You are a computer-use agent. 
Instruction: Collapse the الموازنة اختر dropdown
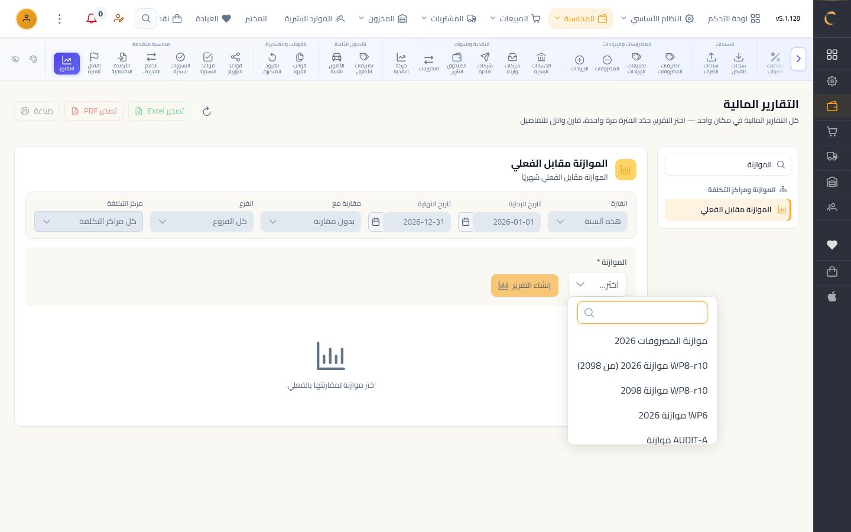coord(597,285)
